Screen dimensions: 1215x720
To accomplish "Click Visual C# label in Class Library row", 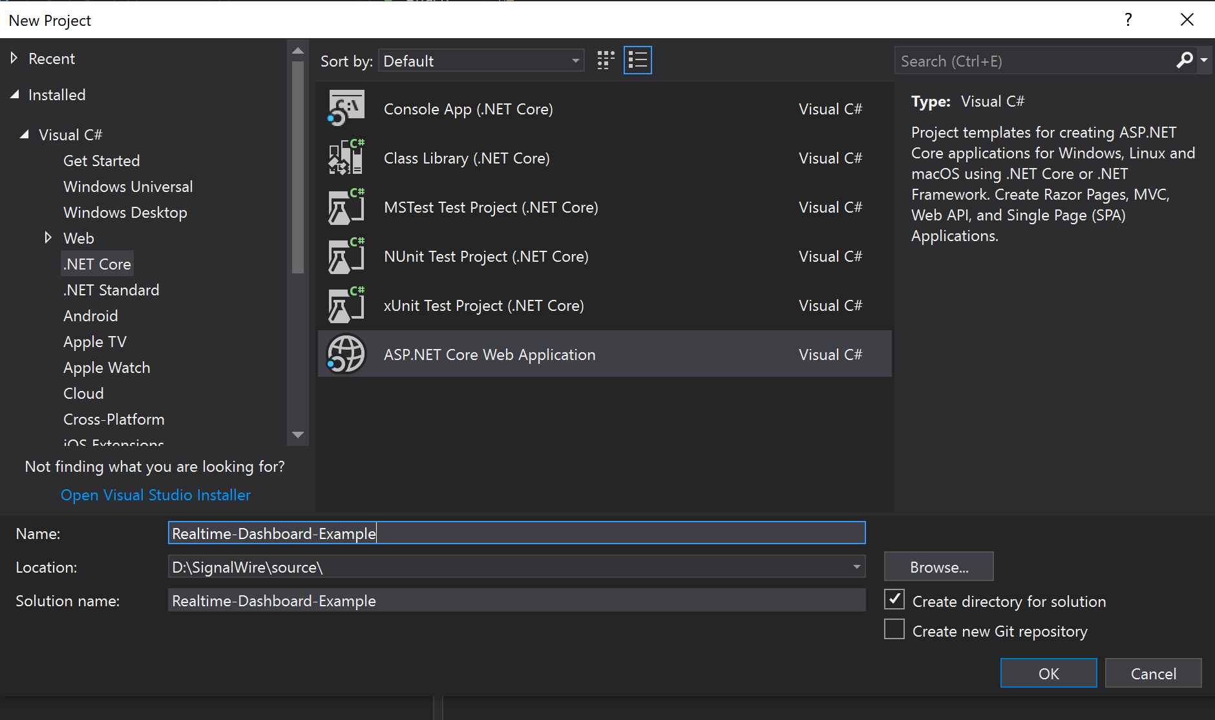I will click(x=830, y=158).
